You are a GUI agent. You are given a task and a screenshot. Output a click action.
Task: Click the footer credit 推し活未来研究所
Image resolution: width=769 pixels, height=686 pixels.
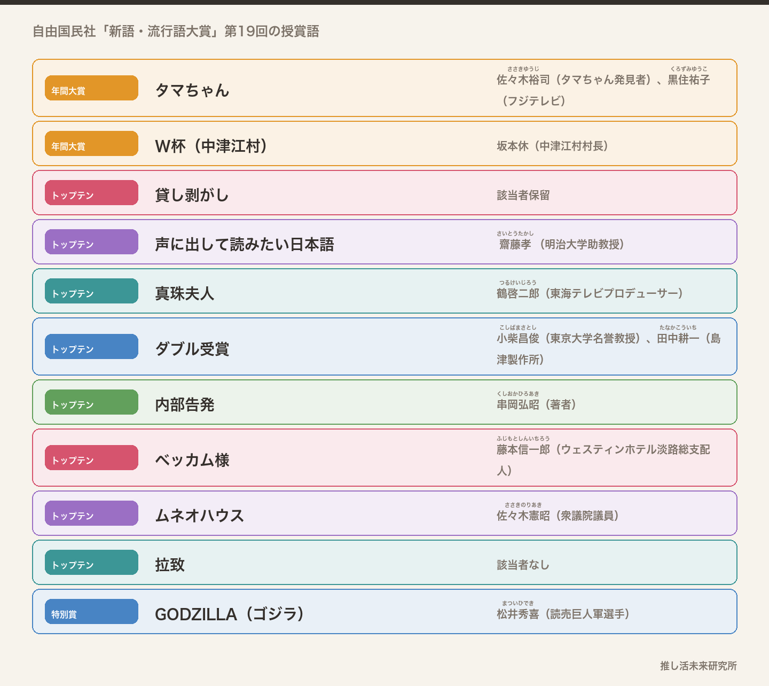point(699,666)
